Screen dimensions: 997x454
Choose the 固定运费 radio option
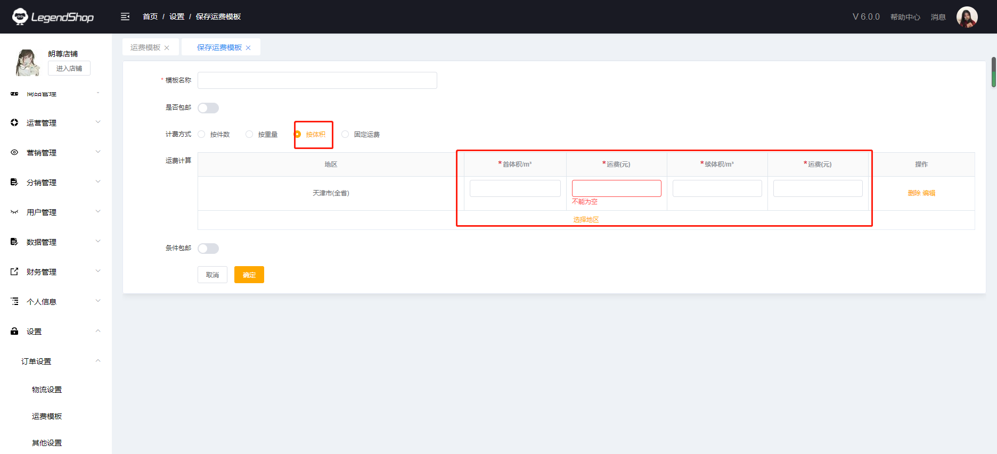pos(345,134)
